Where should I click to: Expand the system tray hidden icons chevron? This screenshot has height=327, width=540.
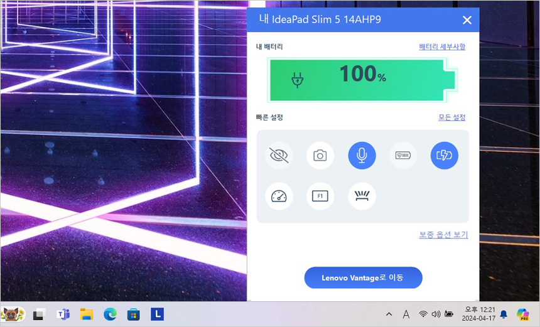(x=389, y=314)
